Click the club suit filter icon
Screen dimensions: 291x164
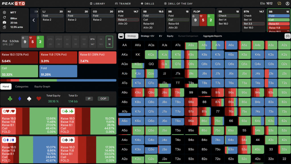(x=10, y=99)
